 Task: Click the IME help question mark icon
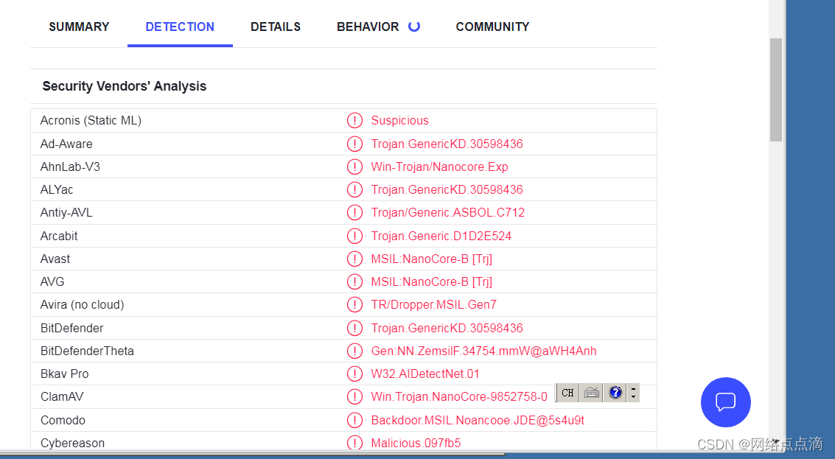point(615,393)
